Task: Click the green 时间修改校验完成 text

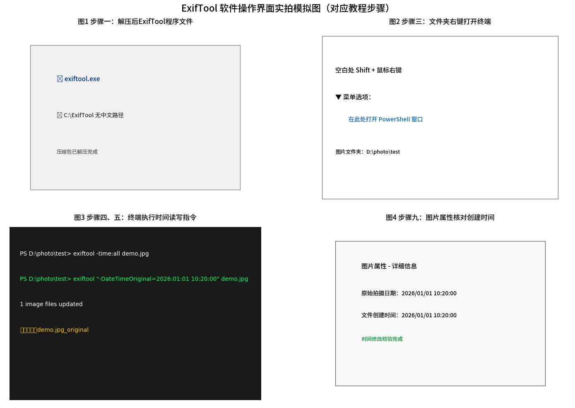Action: (x=382, y=339)
